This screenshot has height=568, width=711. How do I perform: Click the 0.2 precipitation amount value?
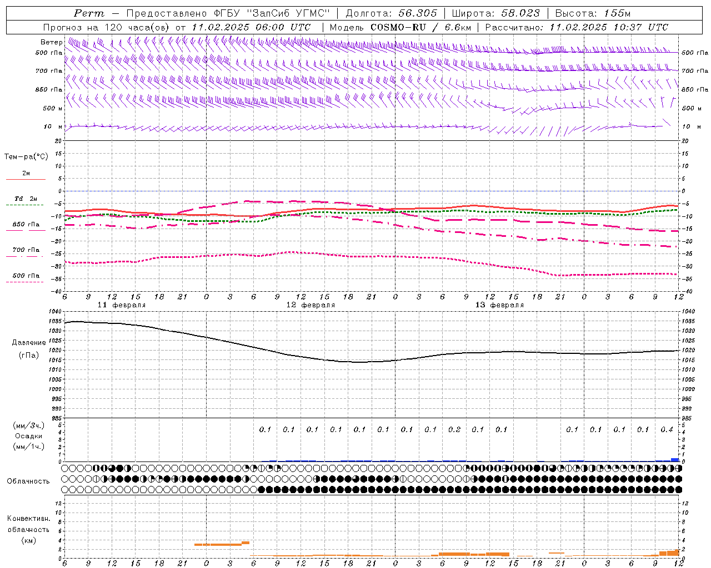click(x=454, y=430)
